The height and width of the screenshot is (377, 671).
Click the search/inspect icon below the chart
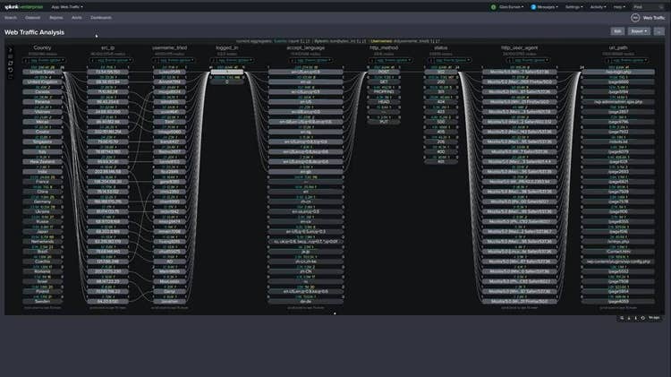pos(621,317)
